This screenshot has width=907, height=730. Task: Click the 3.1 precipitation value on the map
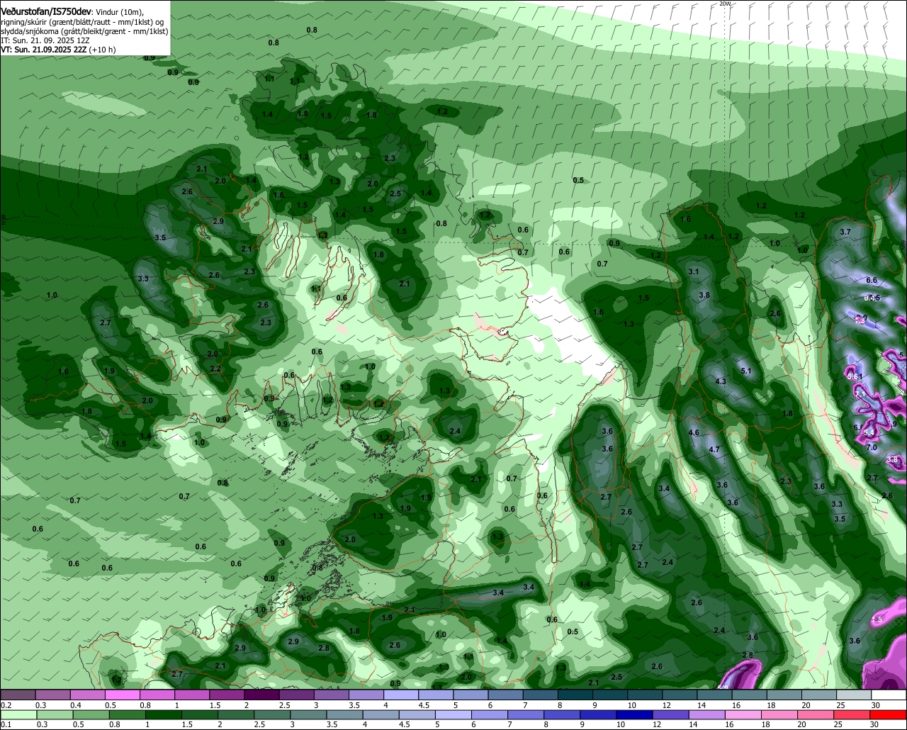(693, 271)
